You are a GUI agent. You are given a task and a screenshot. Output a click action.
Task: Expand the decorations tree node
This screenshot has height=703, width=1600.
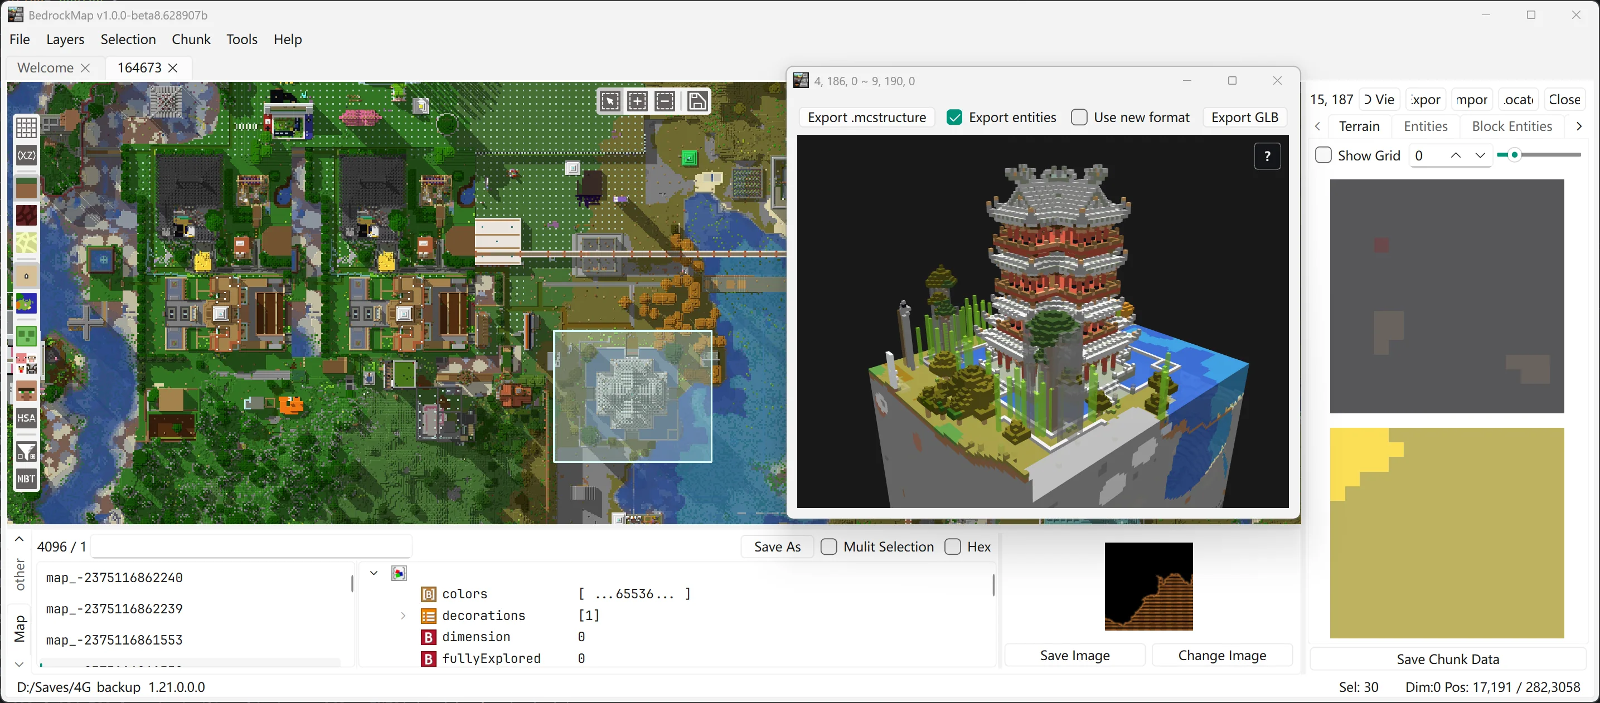403,616
